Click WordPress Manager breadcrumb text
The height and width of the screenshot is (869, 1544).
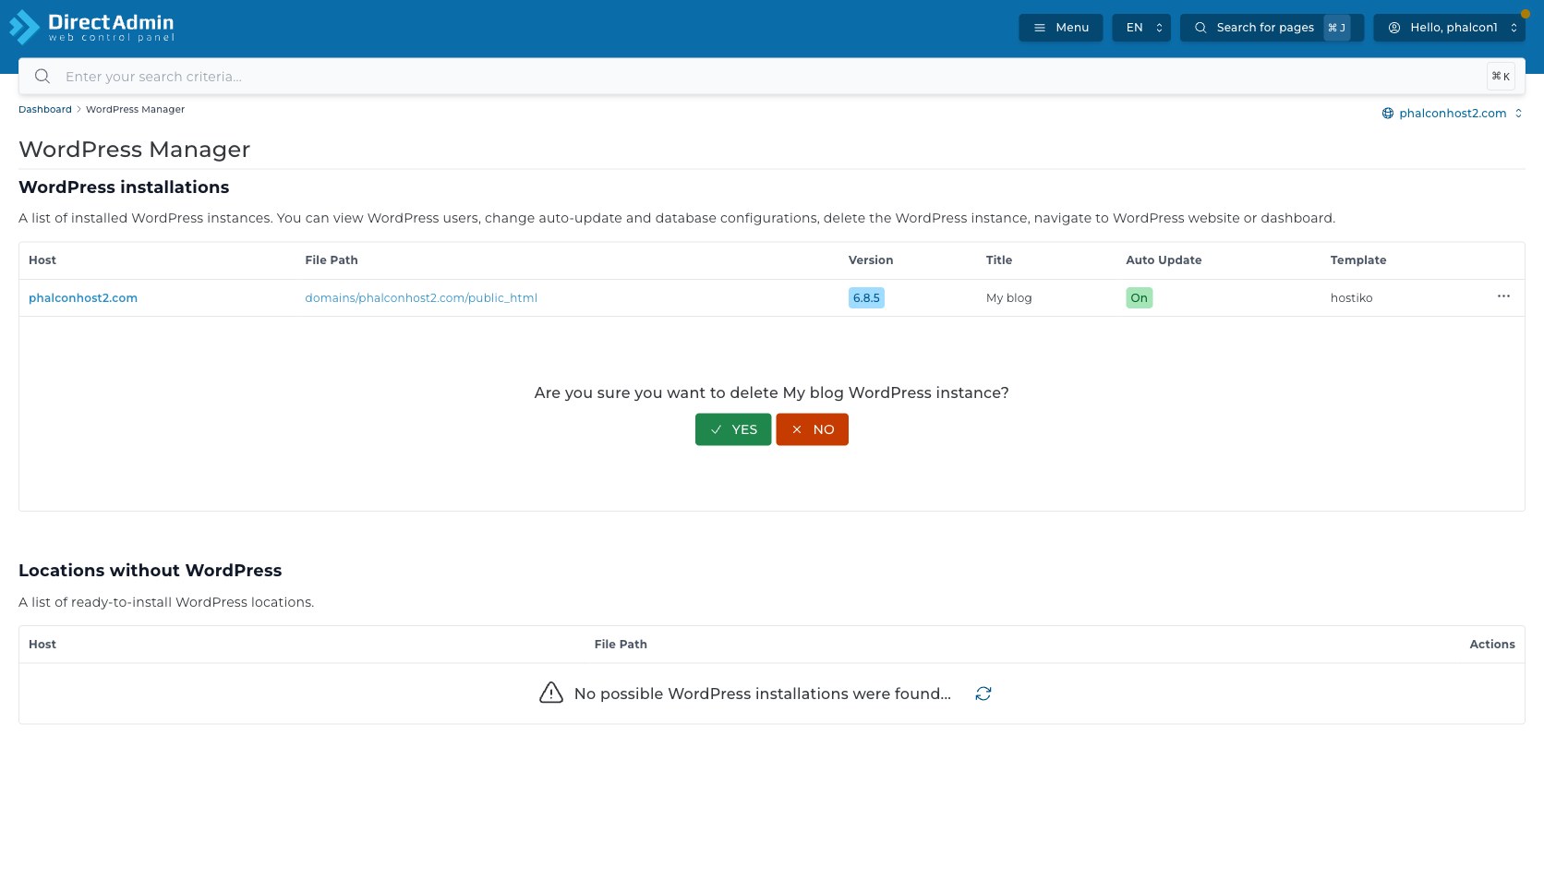click(x=135, y=109)
